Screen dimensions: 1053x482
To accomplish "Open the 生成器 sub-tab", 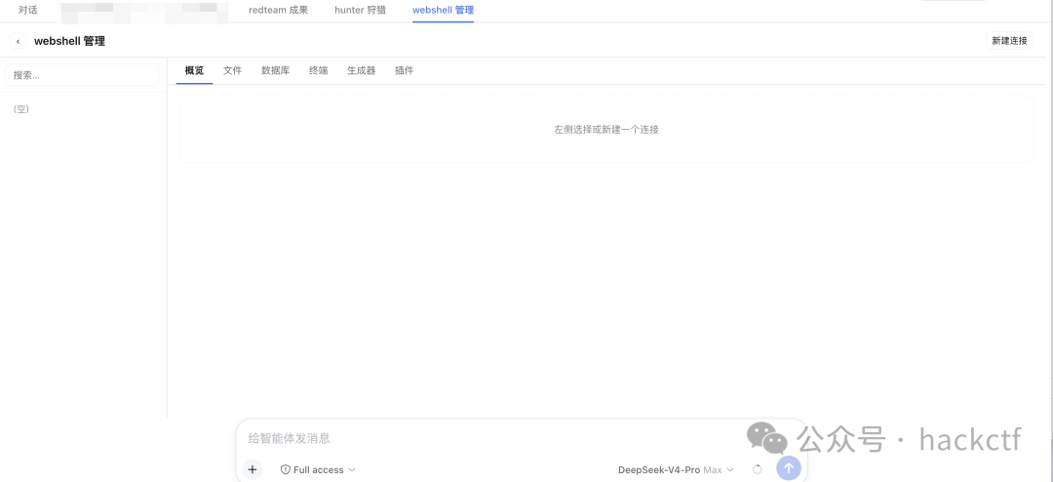I will click(x=362, y=70).
